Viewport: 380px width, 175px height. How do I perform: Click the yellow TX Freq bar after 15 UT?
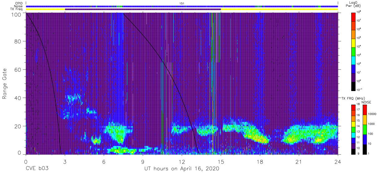[x=279, y=9]
